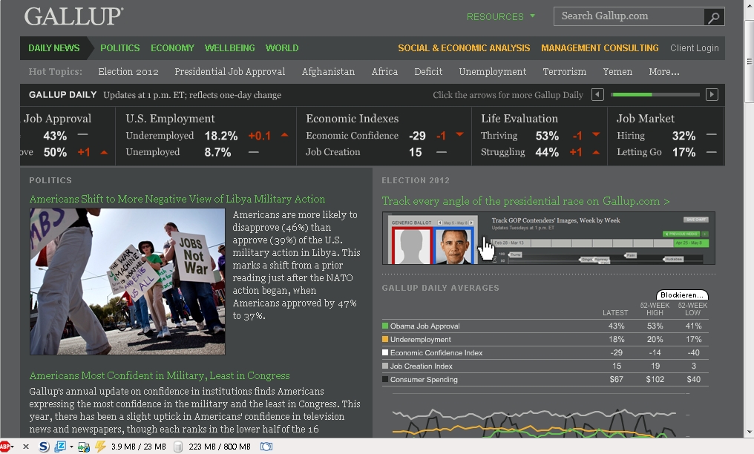754x454 pixels.
Task: Select the Consumer Spending row label
Action: click(x=424, y=380)
